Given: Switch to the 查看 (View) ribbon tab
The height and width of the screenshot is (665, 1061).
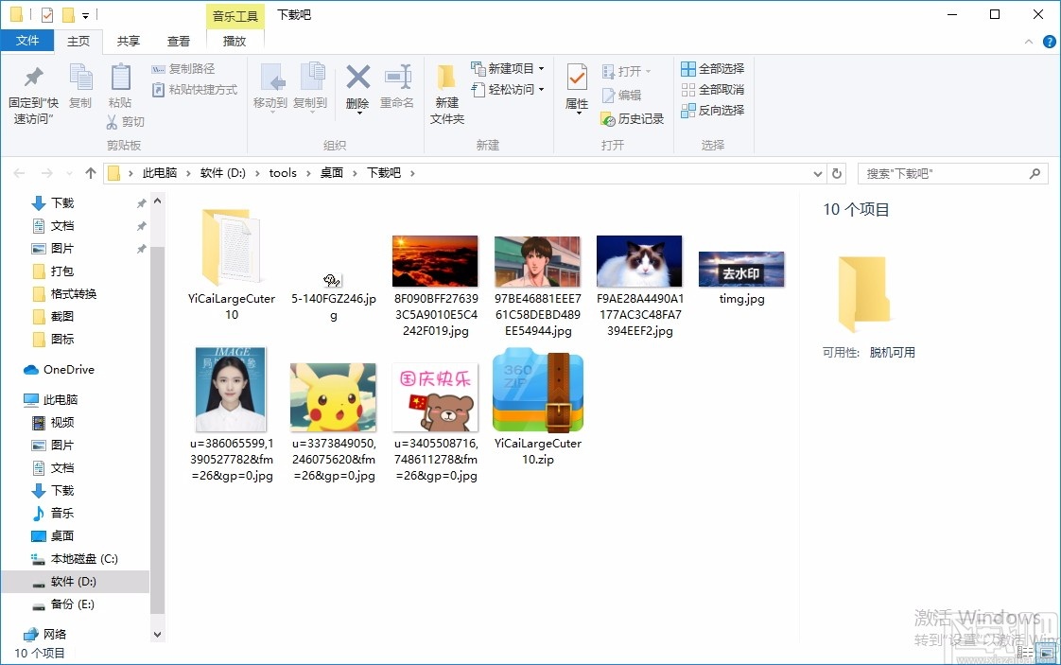Looking at the screenshot, I should click(179, 41).
